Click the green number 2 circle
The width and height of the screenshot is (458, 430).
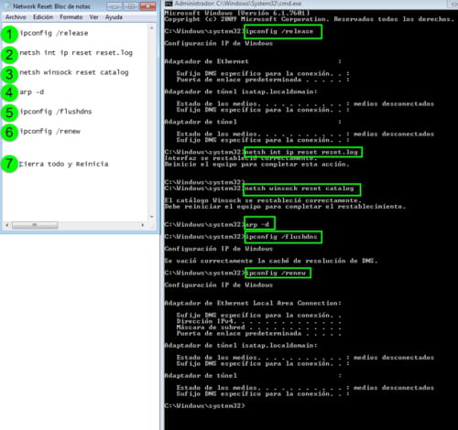(x=9, y=55)
